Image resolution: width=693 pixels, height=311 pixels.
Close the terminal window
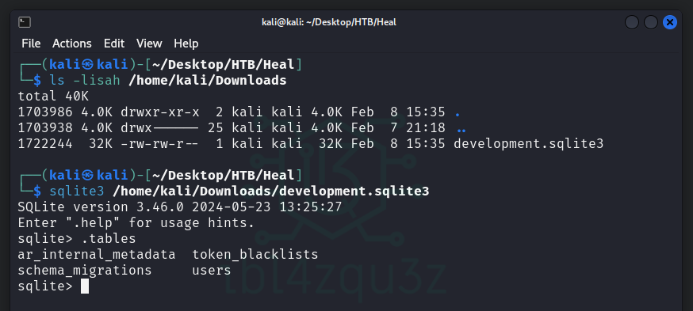pyautogui.click(x=669, y=22)
